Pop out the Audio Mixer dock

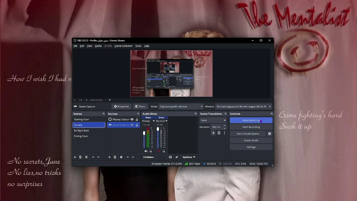pos(196,114)
